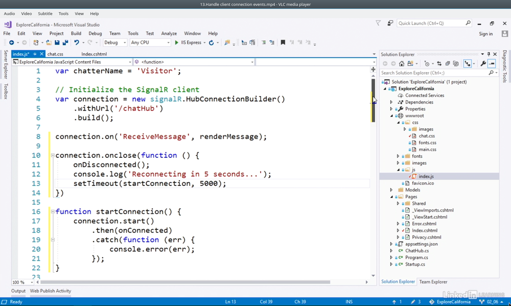Open the Web Publish Activity tab
Image resolution: width=511 pixels, height=306 pixels.
tap(51, 291)
